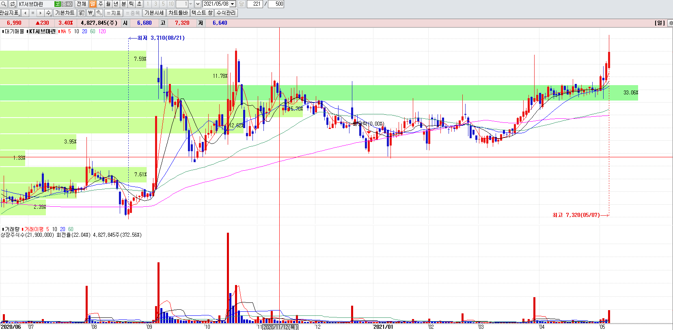The image size is (673, 330).
Task: Open the 텍스트 창 button
Action: pyautogui.click(x=202, y=13)
